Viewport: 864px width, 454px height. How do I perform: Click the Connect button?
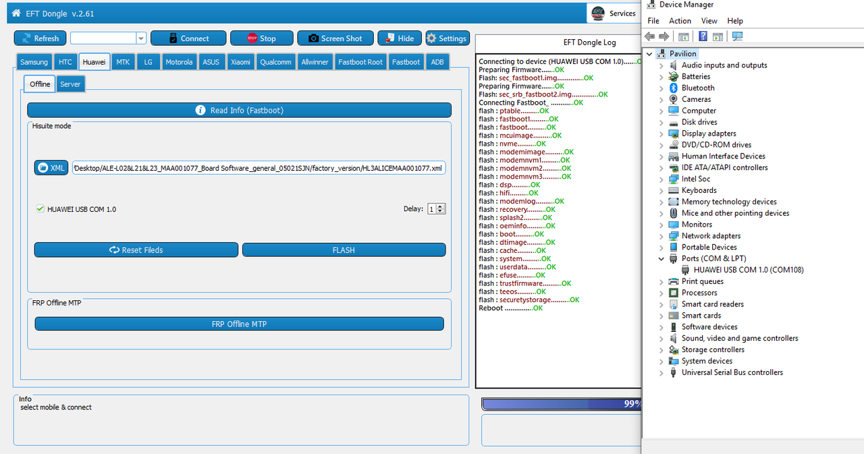pyautogui.click(x=188, y=38)
